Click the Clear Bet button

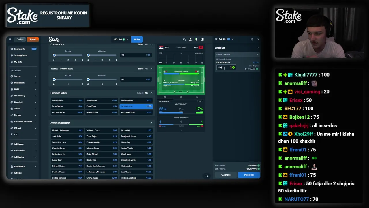click(x=226, y=175)
